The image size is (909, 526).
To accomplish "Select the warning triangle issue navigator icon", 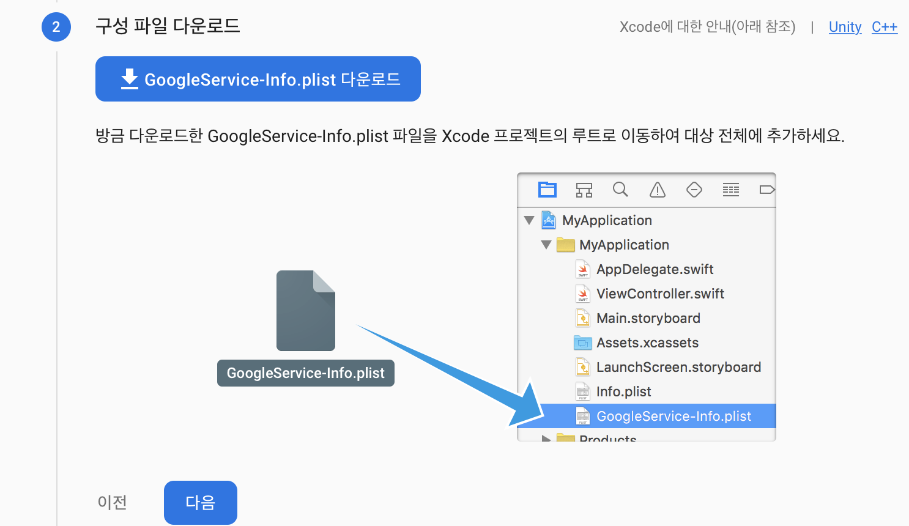I will (x=658, y=190).
